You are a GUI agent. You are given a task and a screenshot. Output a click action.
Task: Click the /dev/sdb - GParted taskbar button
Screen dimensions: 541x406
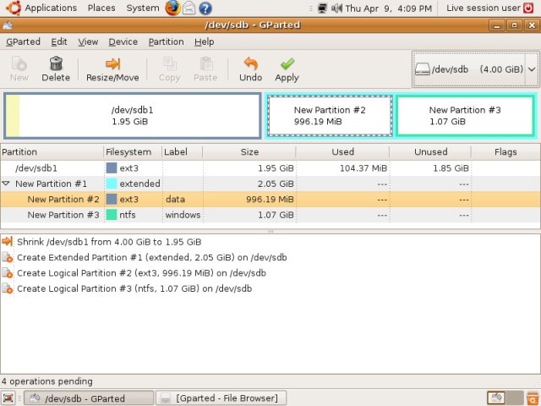[89, 398]
